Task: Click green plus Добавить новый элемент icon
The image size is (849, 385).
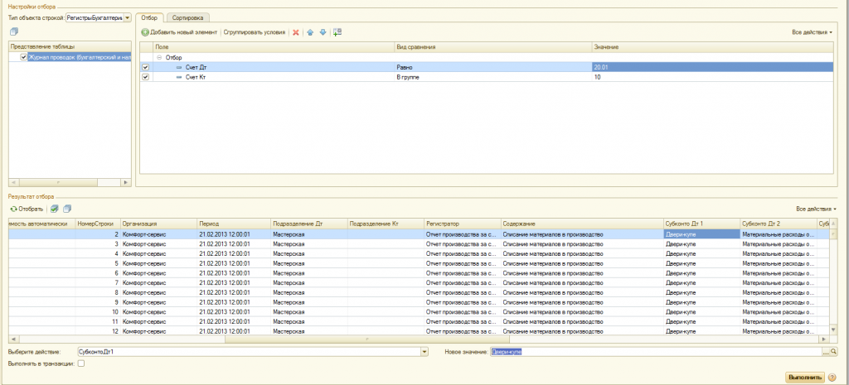Action: coord(145,32)
